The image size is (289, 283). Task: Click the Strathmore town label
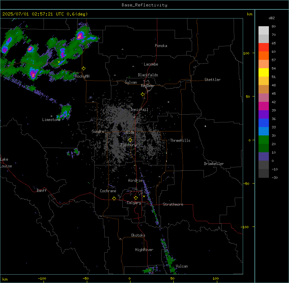173,204
